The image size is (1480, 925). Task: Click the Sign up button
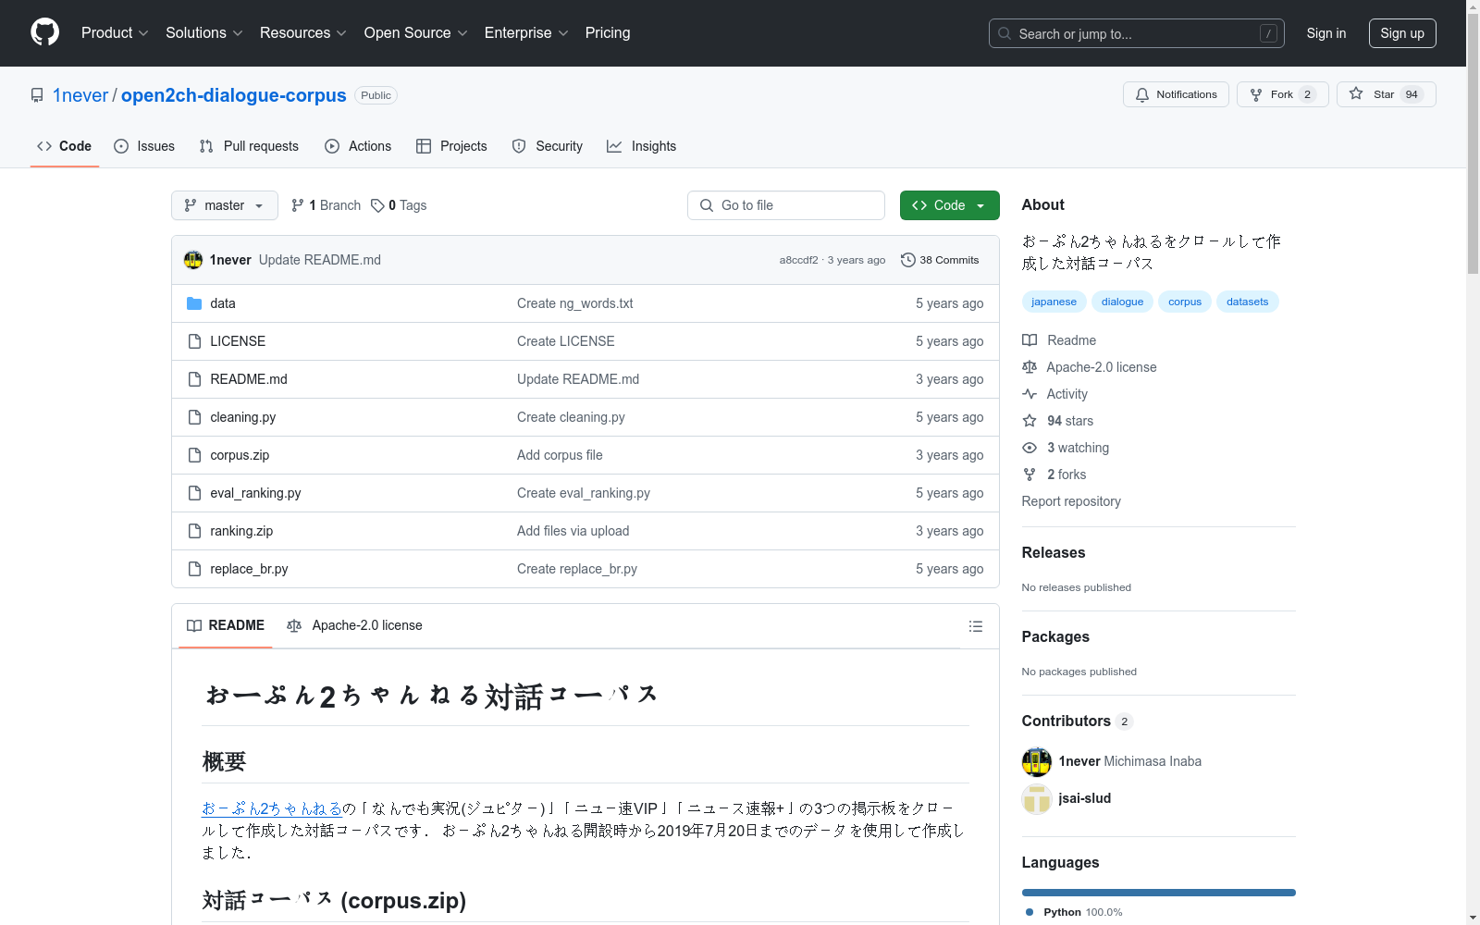tap(1402, 33)
